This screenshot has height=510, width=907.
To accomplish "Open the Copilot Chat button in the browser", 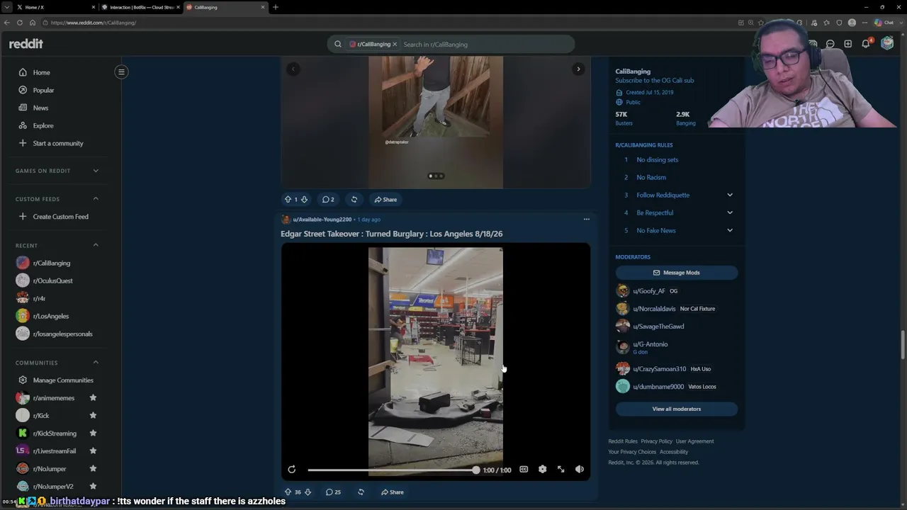I will (x=884, y=23).
